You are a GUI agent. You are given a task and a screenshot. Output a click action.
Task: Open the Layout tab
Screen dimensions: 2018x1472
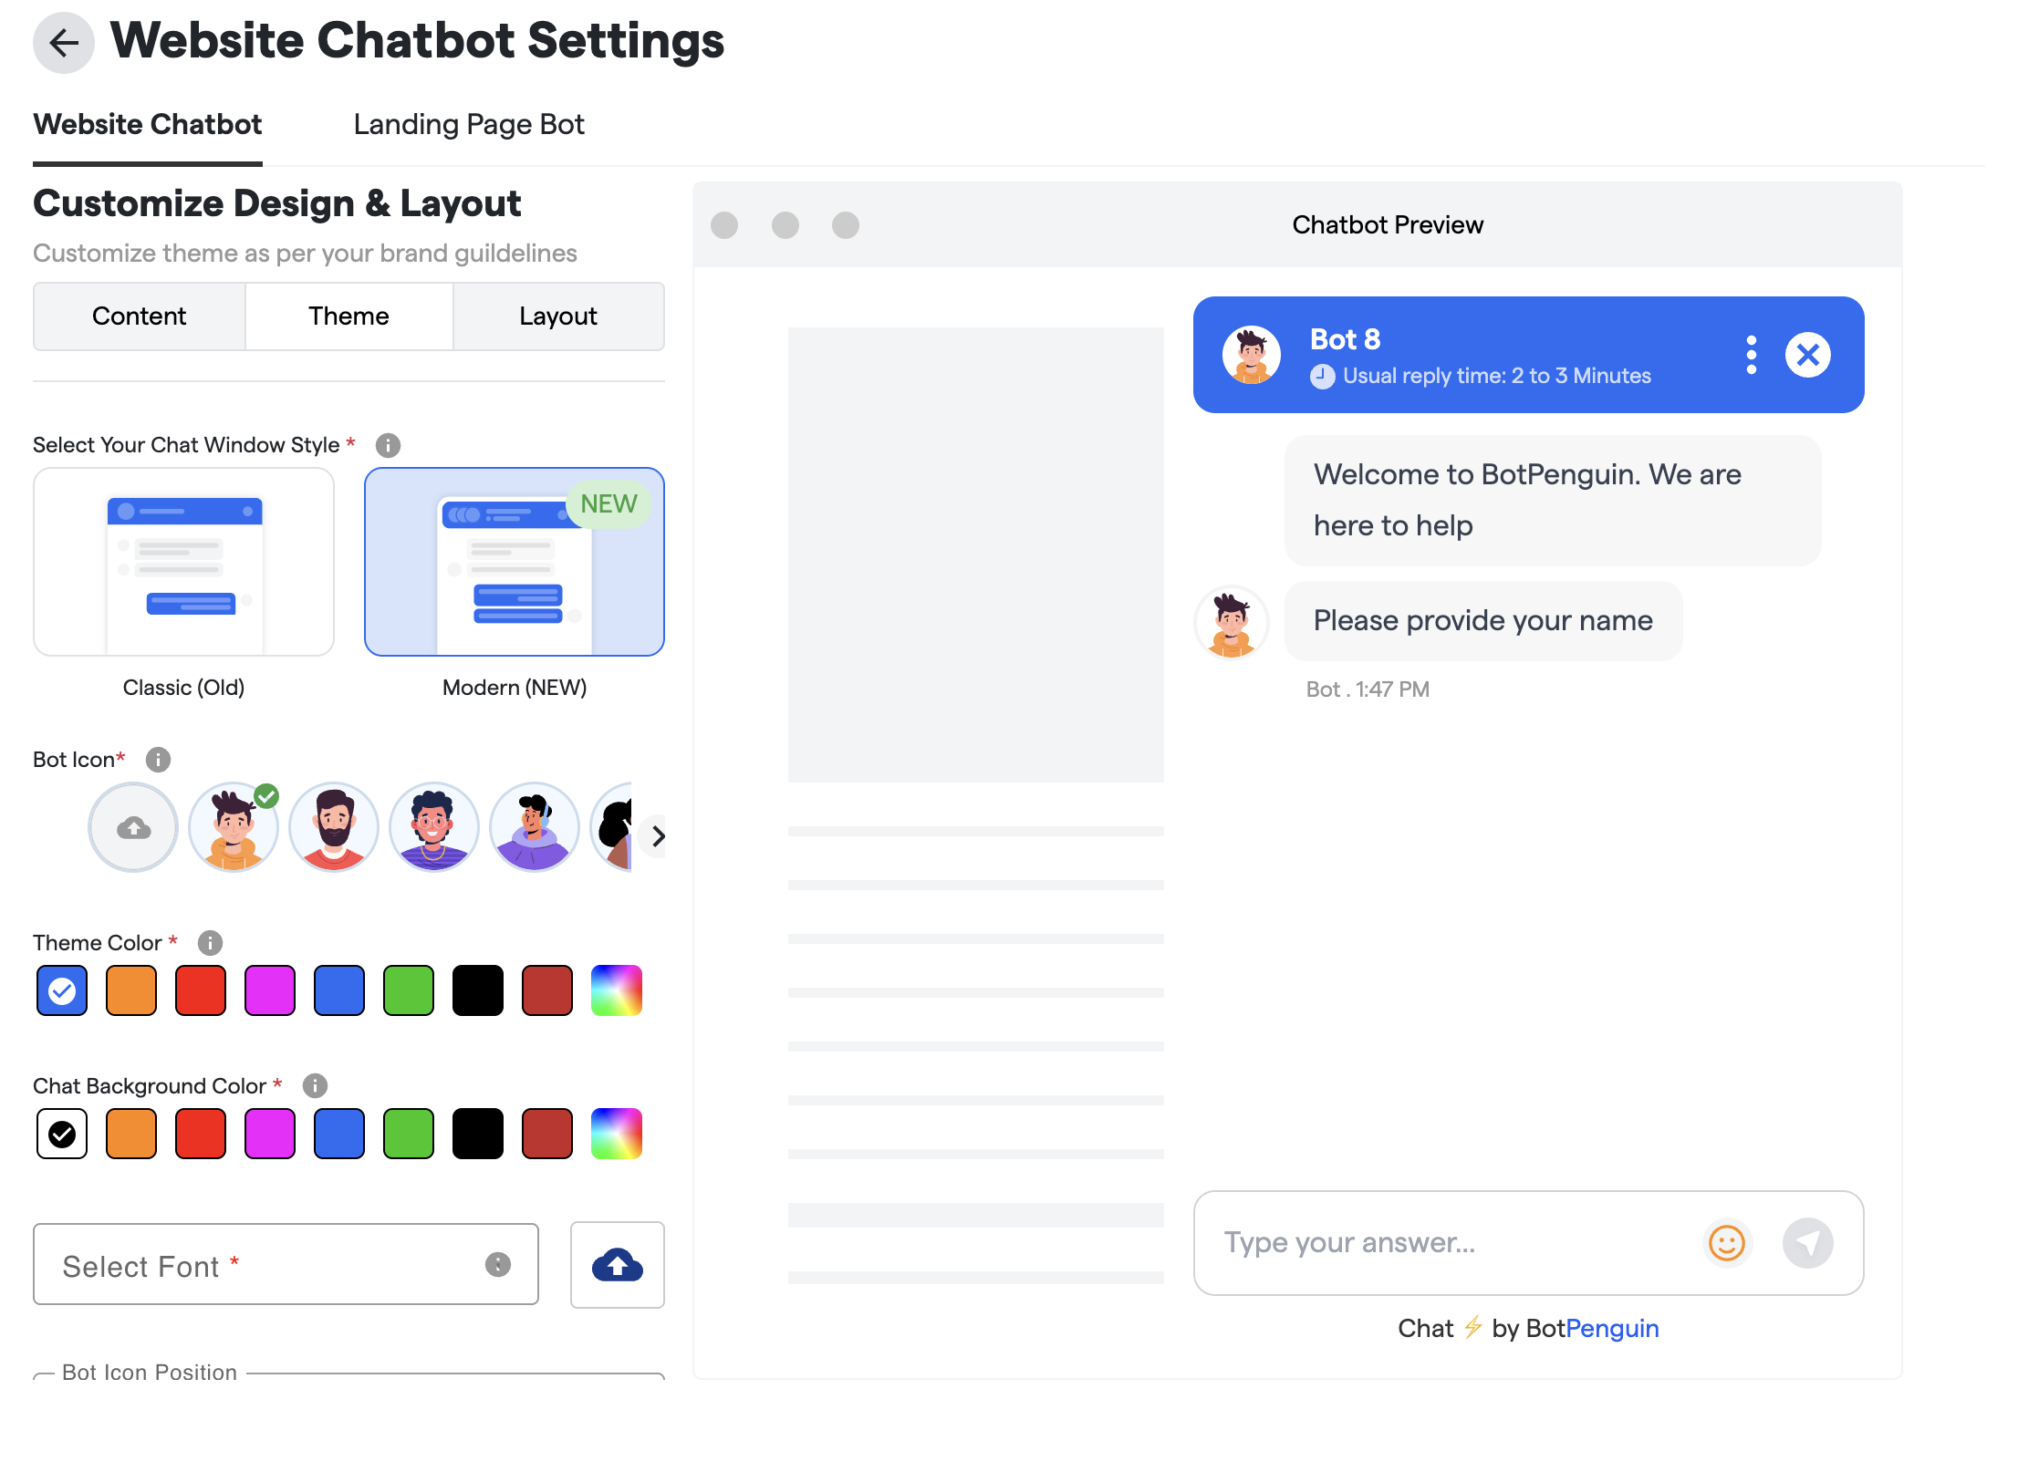[x=557, y=316]
